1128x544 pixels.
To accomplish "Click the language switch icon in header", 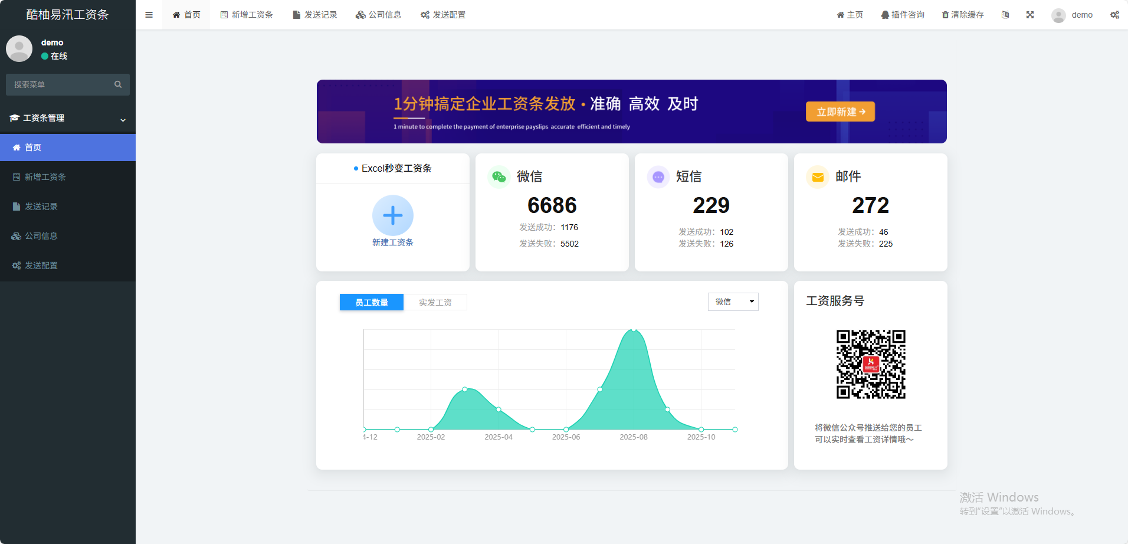I will [1005, 15].
